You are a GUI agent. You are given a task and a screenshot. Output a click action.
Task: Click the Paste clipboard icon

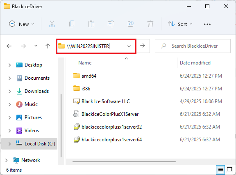click(91, 24)
